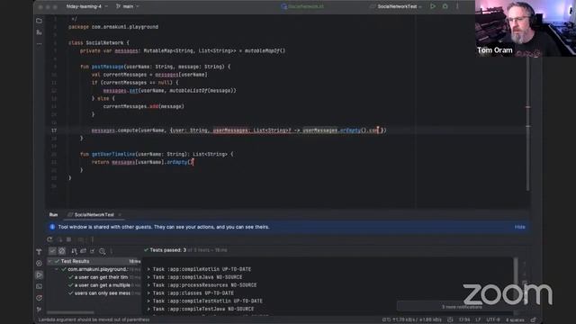
Task: Click read-only lock icon in status bar
Action: [534, 319]
